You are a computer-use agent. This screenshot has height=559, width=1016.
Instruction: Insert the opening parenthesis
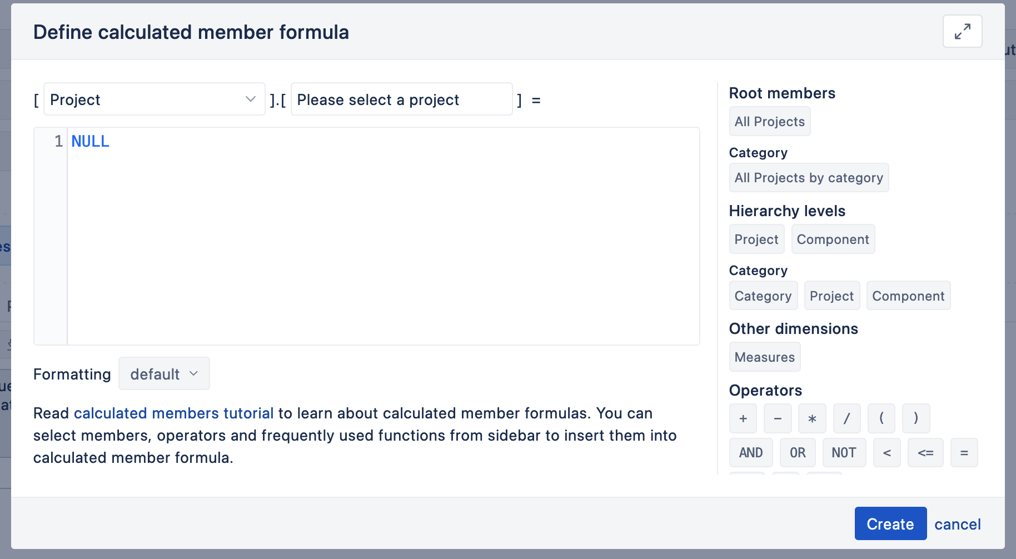click(x=881, y=418)
